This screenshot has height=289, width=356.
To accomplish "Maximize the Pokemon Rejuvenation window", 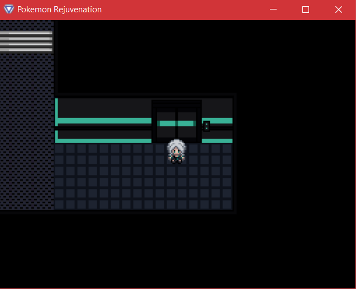I will [306, 10].
